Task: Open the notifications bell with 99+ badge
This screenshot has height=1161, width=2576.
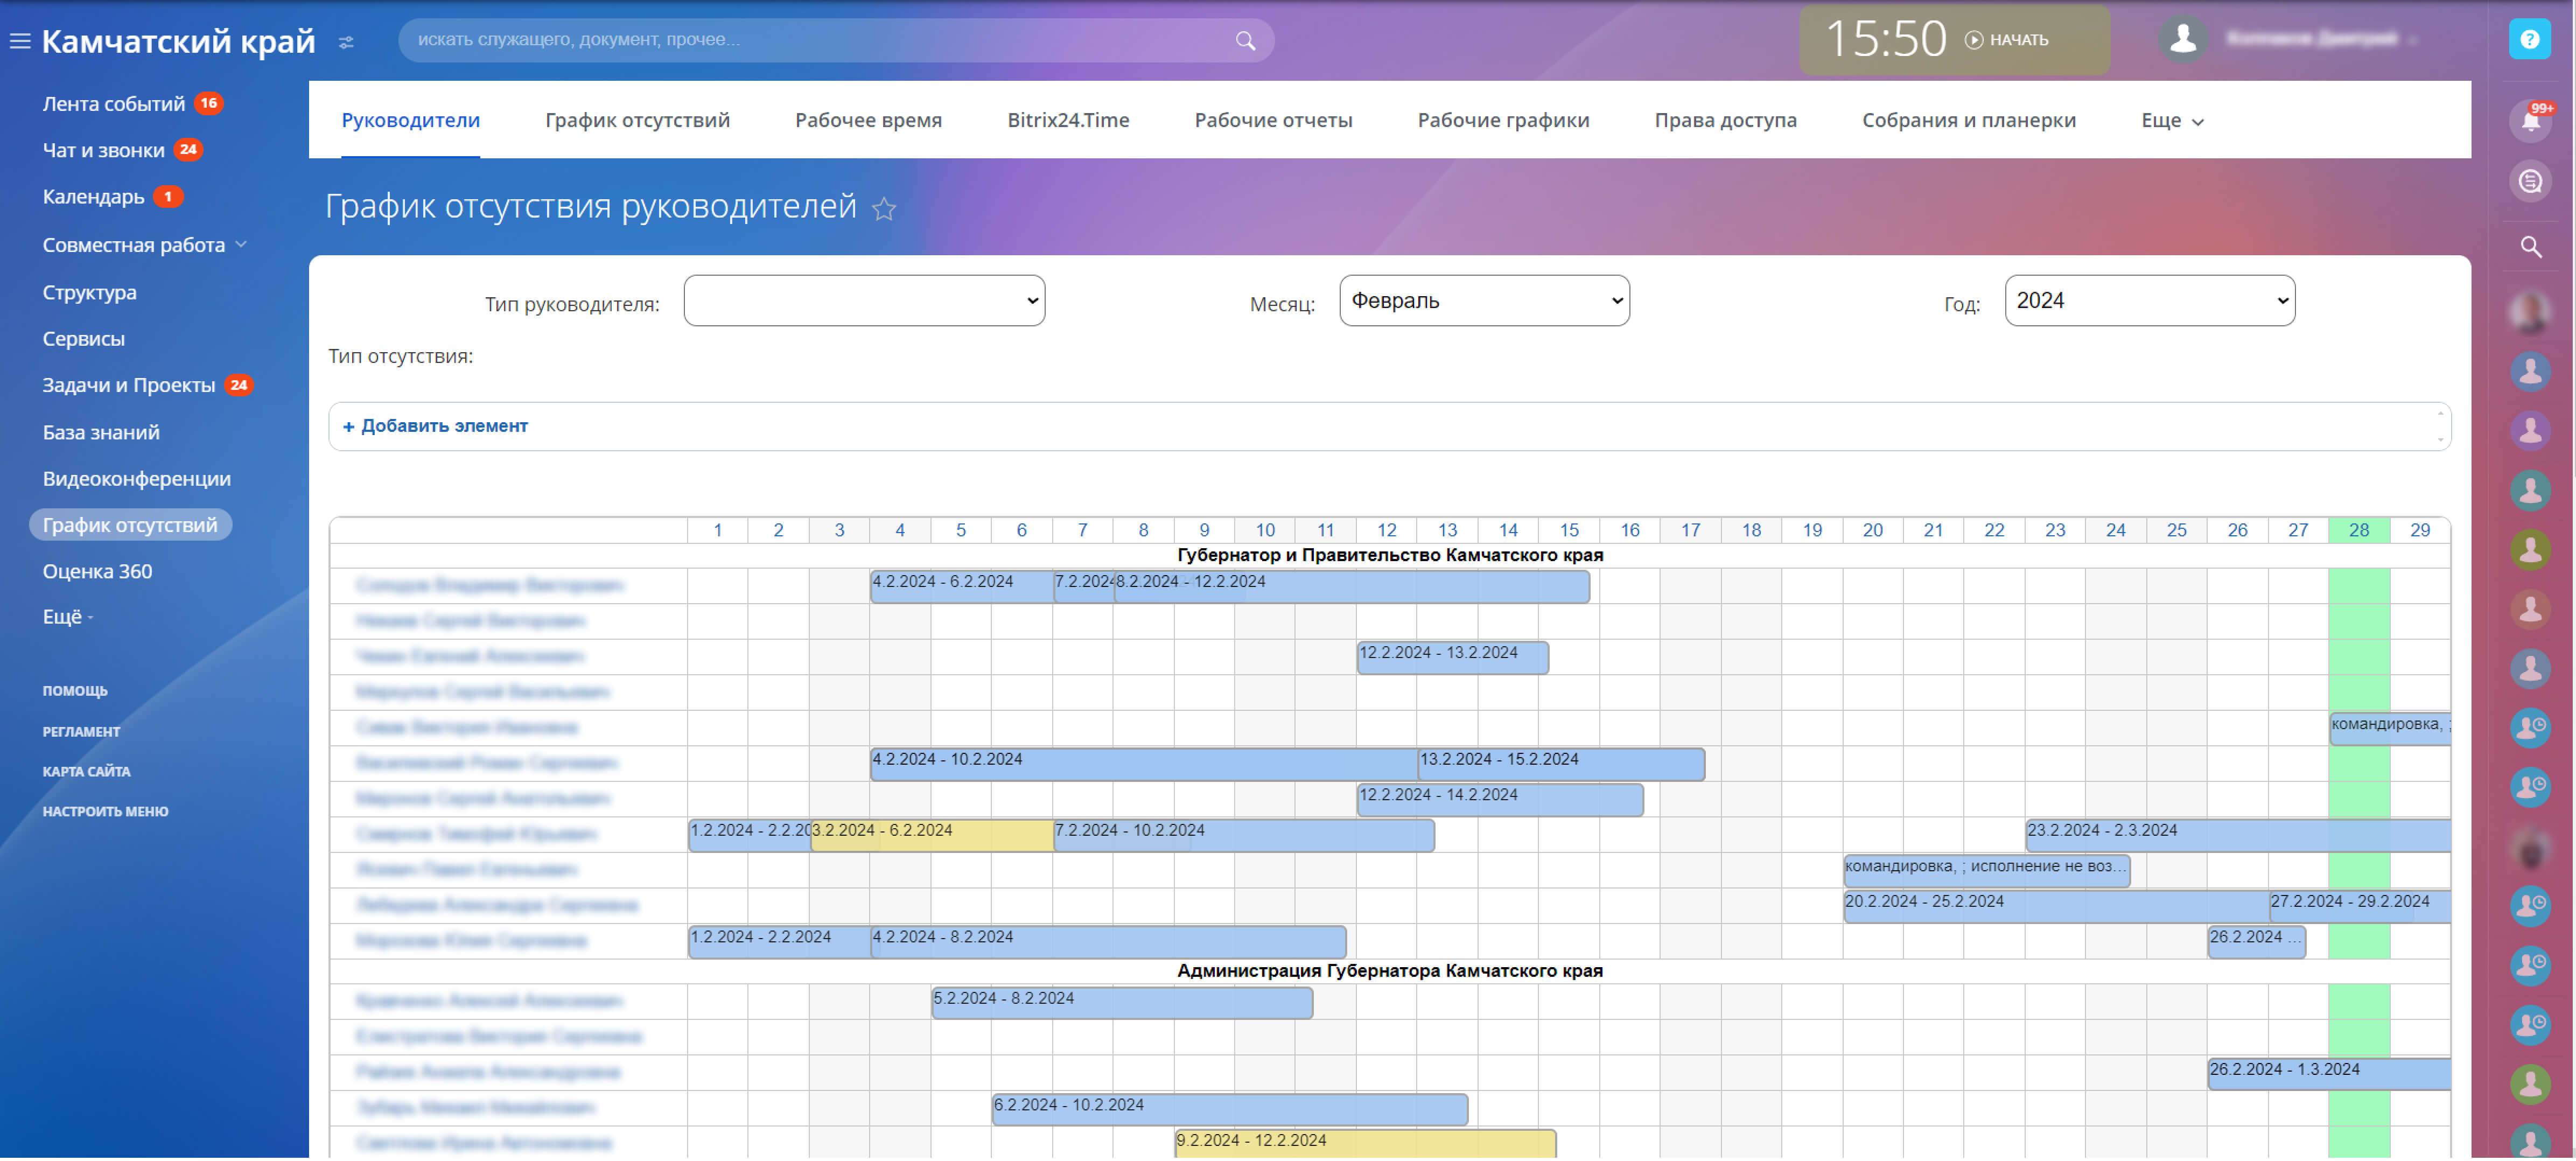Action: tap(2530, 121)
